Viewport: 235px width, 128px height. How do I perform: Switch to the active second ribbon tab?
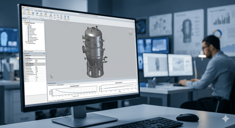pyautogui.click(x=32, y=10)
